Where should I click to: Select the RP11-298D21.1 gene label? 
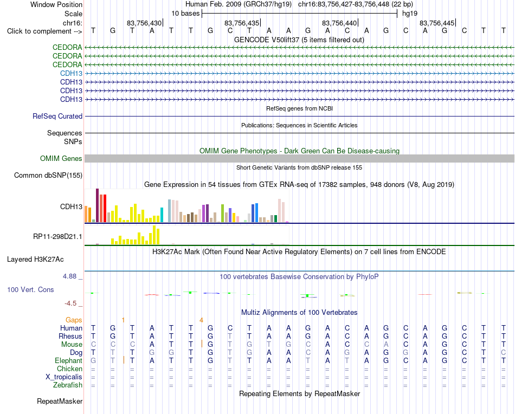coord(57,236)
